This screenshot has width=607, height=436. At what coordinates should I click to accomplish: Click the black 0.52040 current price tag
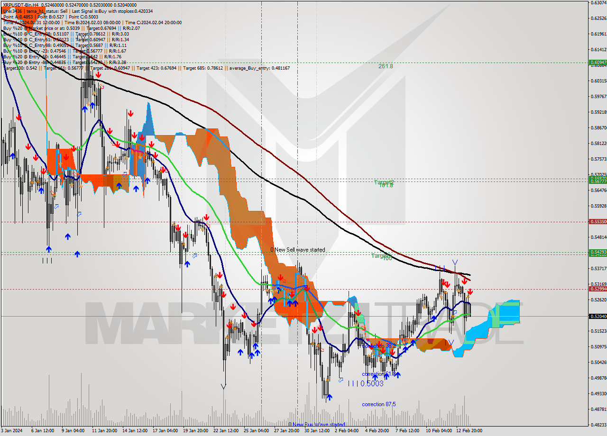pyautogui.click(x=598, y=316)
